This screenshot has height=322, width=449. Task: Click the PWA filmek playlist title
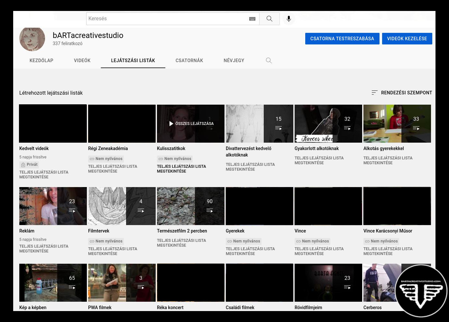(x=100, y=308)
